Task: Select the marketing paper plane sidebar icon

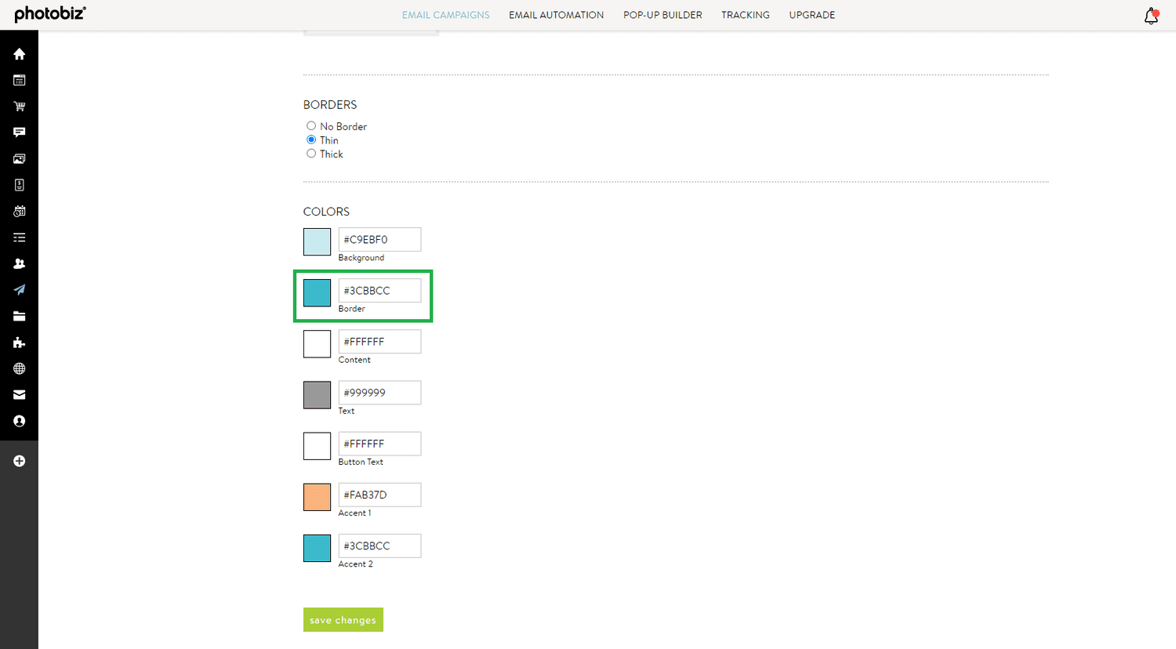Action: point(19,289)
